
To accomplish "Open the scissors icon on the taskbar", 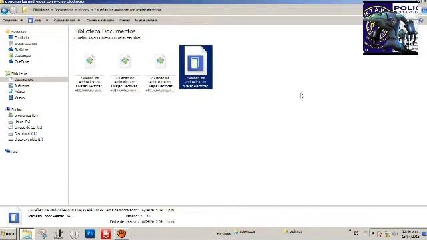I will click(x=43, y=234).
